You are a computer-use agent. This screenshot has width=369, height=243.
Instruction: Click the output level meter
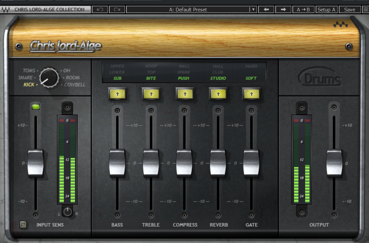302,160
